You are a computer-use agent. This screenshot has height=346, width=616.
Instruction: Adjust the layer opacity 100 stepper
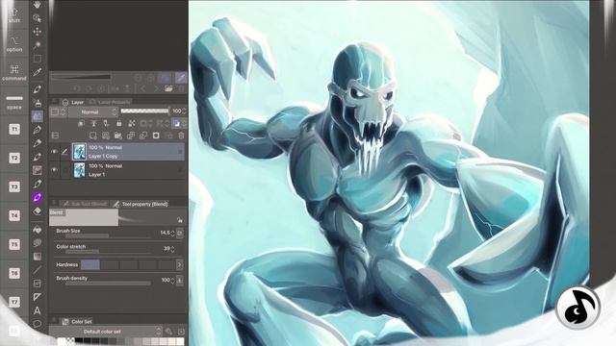[x=184, y=111]
